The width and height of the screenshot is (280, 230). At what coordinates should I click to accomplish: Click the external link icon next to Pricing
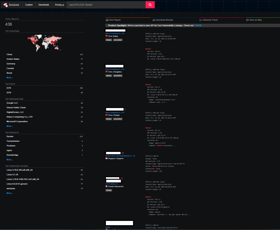pyautogui.click(x=63, y=5)
